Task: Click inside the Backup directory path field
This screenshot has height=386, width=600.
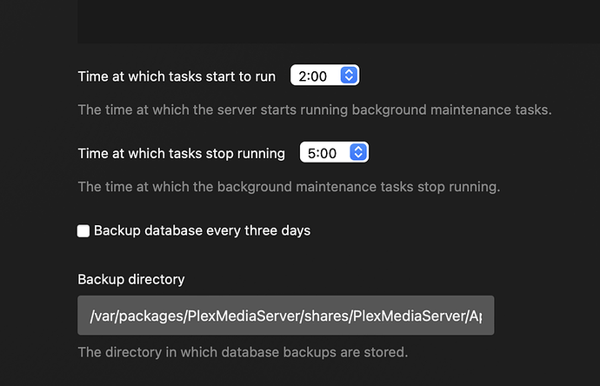Action: 285,315
